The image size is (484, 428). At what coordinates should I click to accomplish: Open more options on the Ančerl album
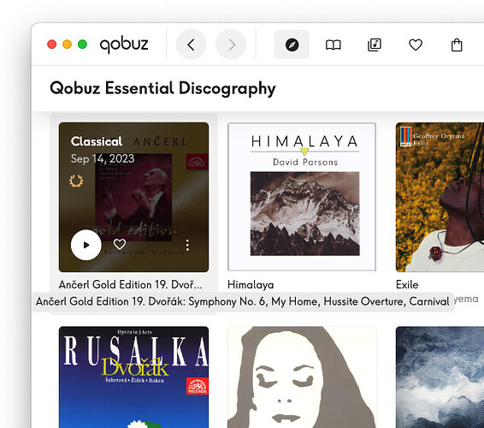(x=187, y=245)
